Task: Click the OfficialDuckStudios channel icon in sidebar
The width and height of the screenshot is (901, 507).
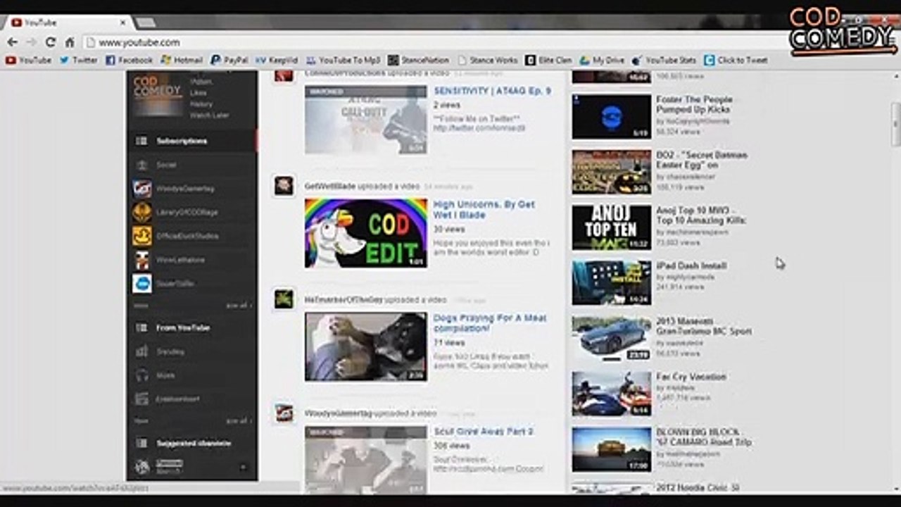Action: pyautogui.click(x=142, y=236)
